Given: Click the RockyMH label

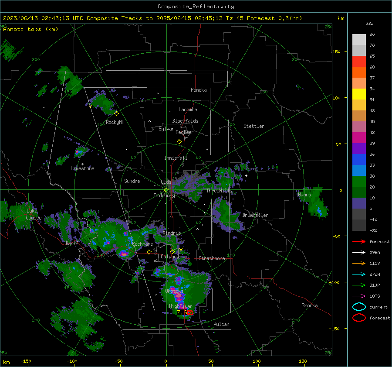Looking at the screenshot, I should click(115, 122).
